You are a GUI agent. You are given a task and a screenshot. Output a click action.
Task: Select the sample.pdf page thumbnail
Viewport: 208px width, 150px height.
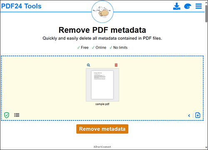tap(102, 85)
